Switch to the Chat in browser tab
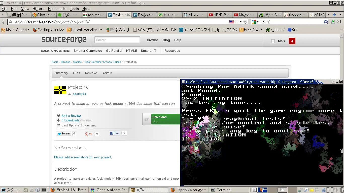The image size is (344, 193). [x=43, y=15]
